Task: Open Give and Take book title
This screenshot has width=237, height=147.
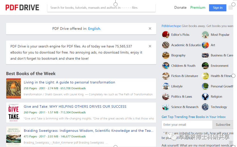Action: [x=75, y=106]
